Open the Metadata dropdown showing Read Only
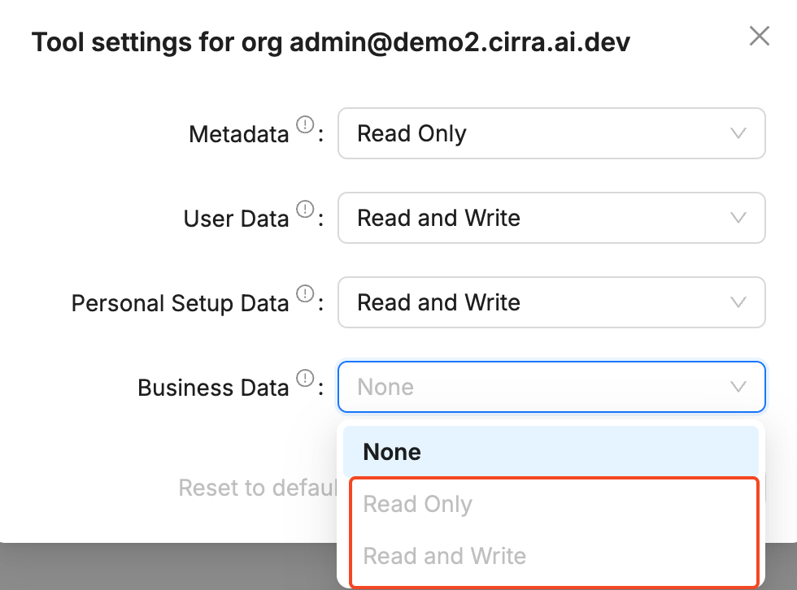The height and width of the screenshot is (590, 797). (x=537, y=133)
